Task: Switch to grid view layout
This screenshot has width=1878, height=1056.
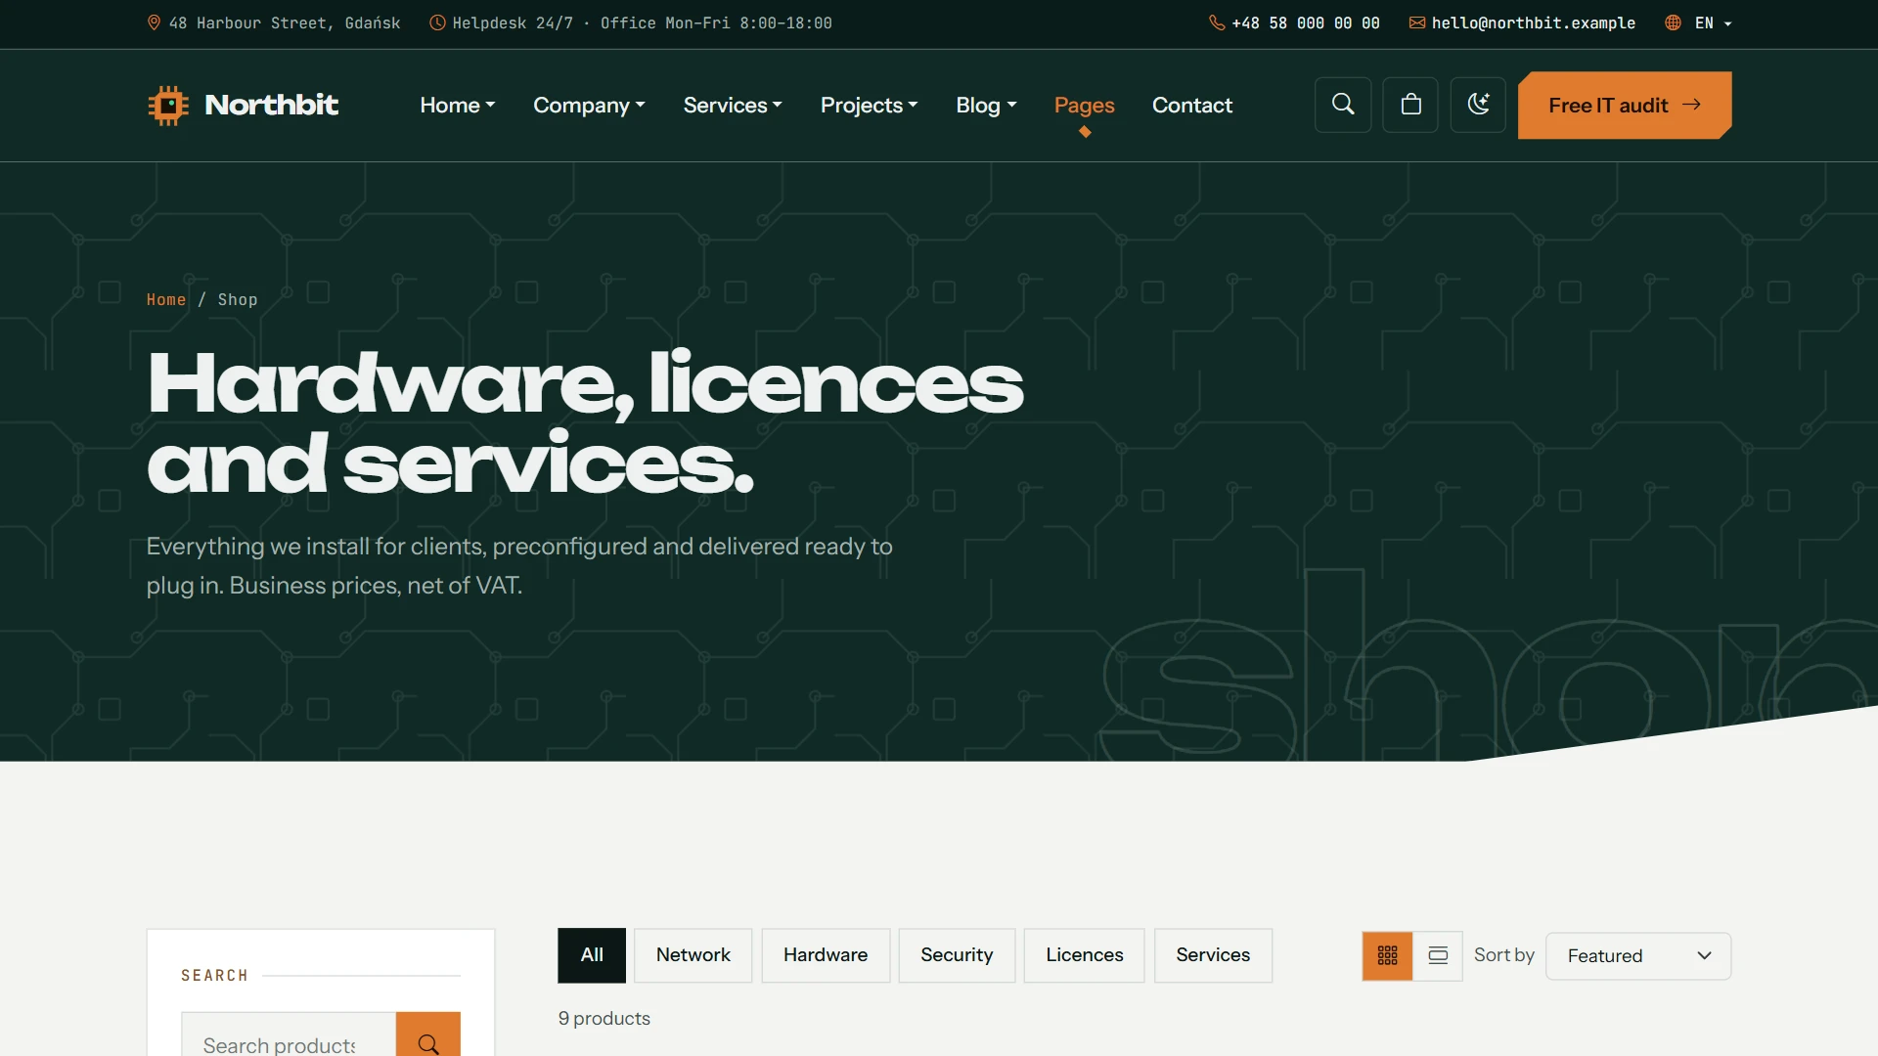Action: tap(1387, 955)
